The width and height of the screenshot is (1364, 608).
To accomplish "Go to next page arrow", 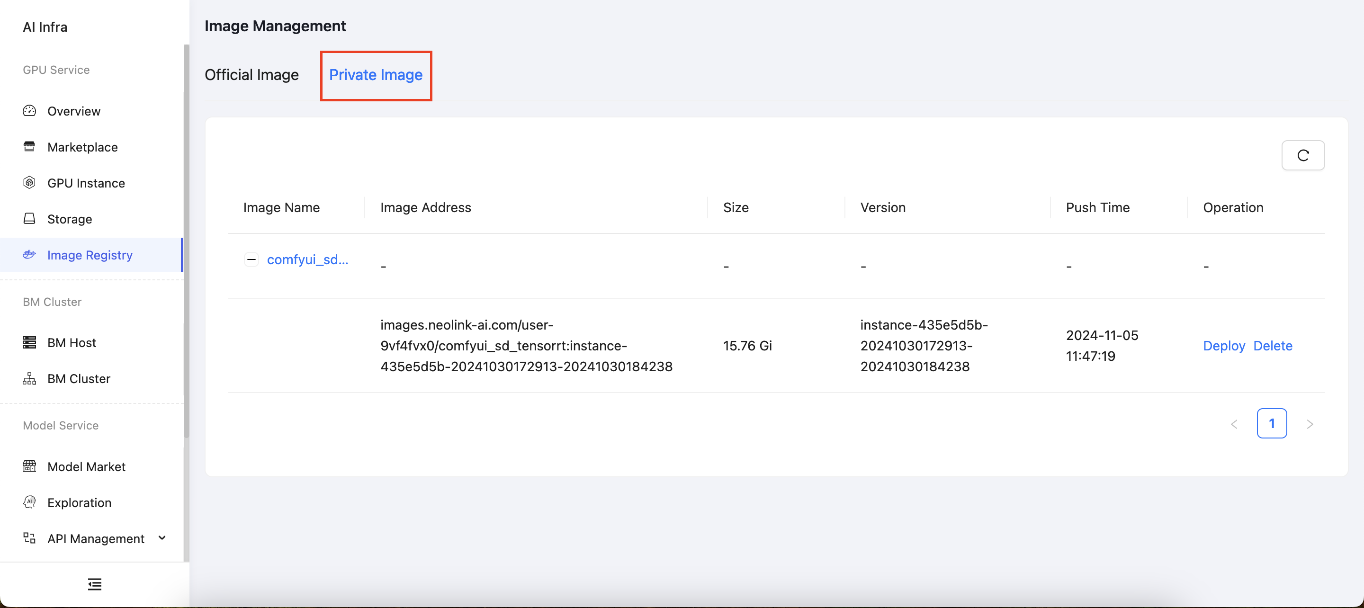I will (x=1310, y=424).
